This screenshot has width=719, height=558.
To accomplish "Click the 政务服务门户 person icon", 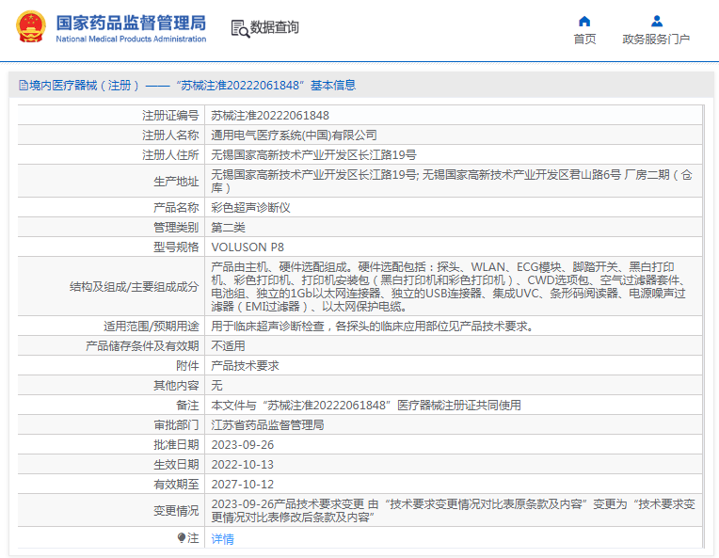I will coord(656,21).
